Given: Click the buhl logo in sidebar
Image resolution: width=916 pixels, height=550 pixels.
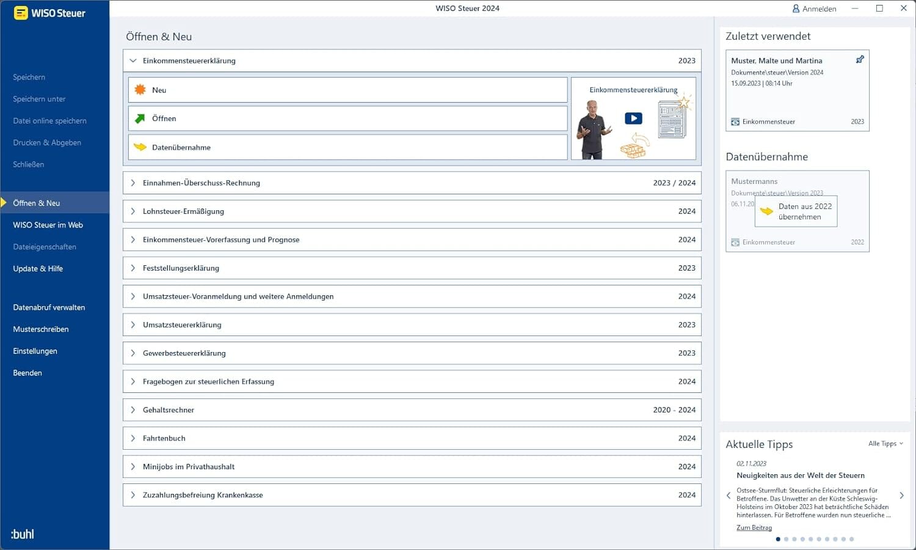Looking at the screenshot, I should (x=23, y=534).
